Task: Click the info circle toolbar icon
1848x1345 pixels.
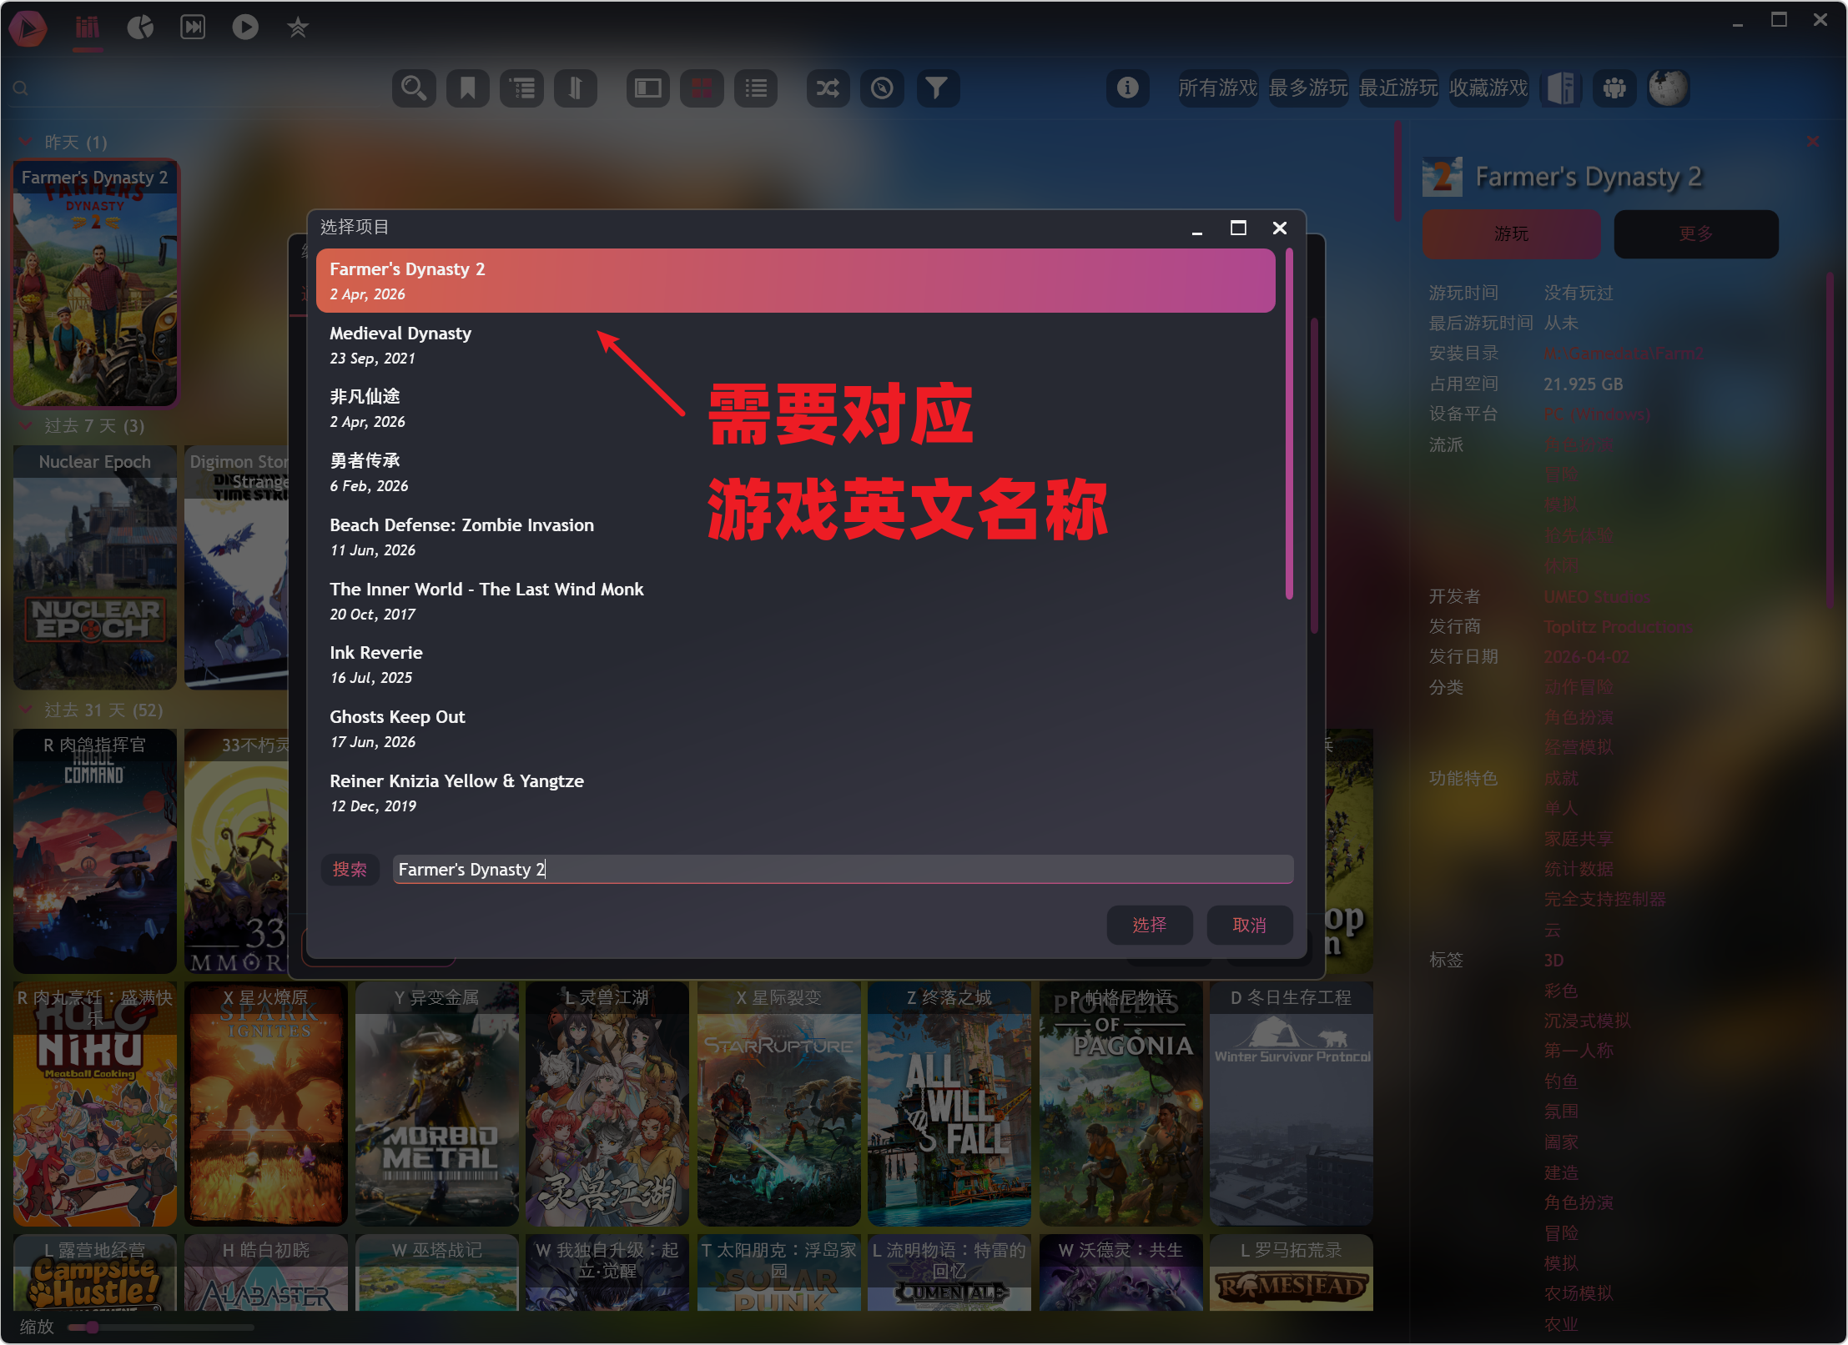Action: click(1128, 88)
